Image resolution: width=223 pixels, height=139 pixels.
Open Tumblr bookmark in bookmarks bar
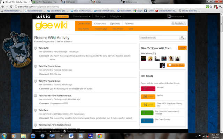(149, 11)
